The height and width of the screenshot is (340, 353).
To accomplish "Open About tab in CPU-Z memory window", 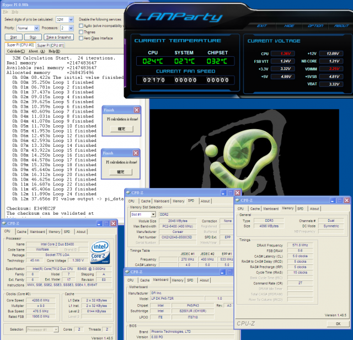I will point(314,209).
